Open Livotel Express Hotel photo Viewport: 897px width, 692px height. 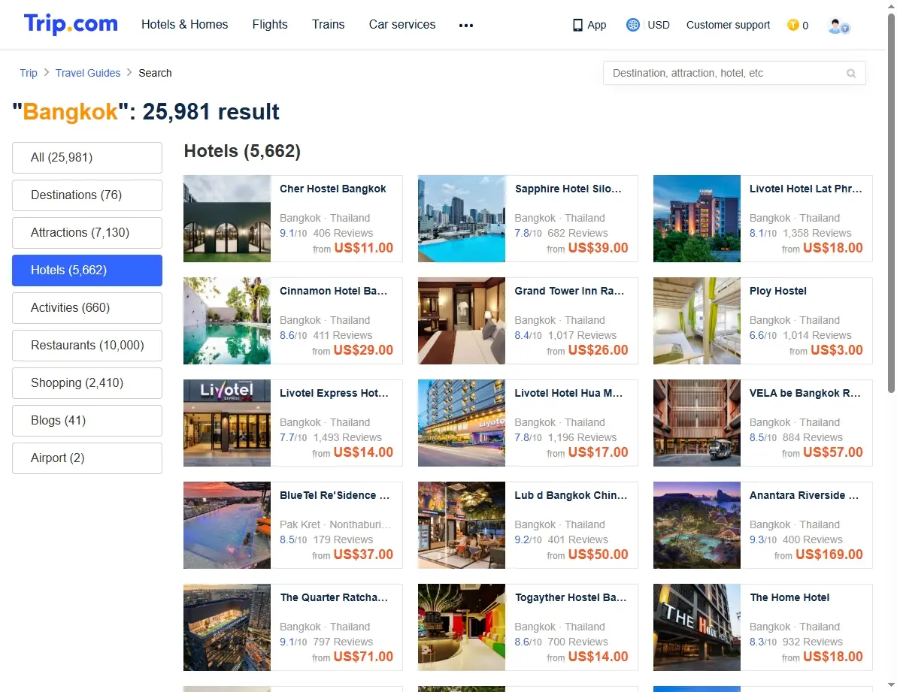point(227,424)
